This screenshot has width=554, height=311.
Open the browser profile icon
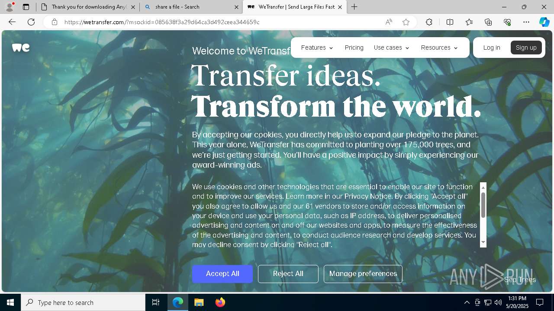10,7
